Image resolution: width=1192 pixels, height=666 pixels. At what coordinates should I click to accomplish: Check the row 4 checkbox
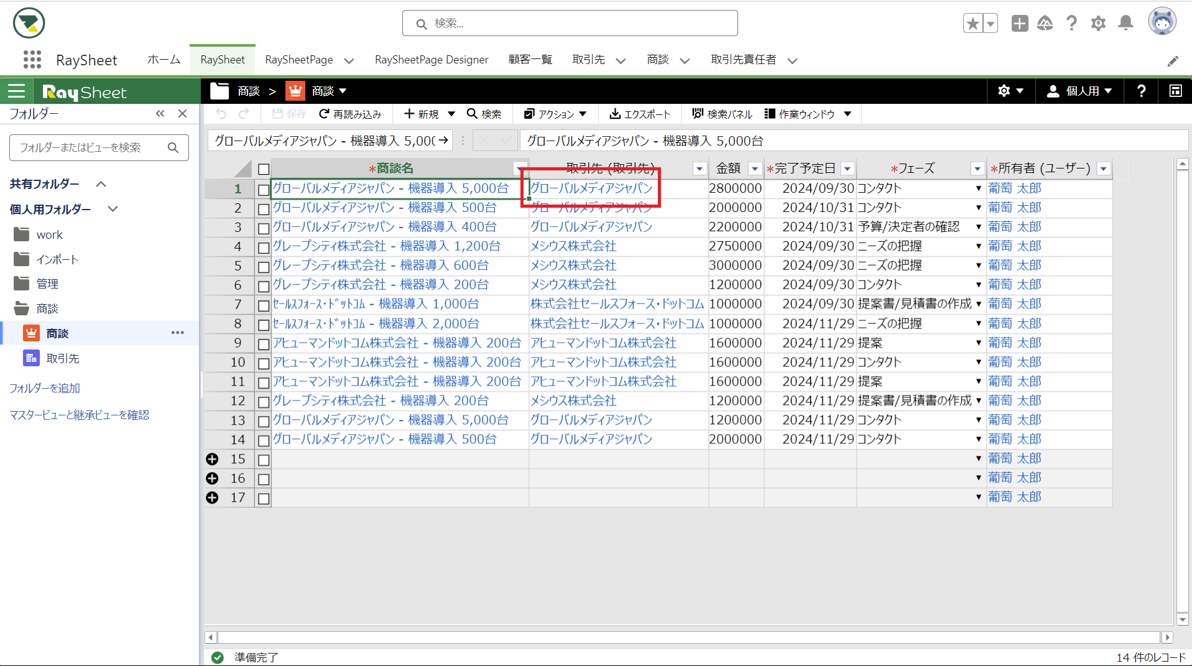[x=264, y=247]
